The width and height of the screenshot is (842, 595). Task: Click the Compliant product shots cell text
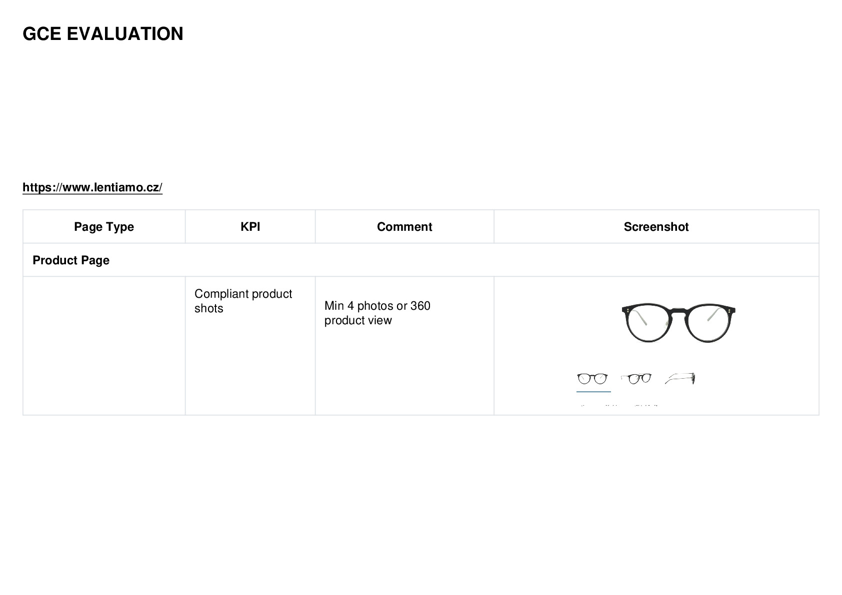(x=243, y=301)
